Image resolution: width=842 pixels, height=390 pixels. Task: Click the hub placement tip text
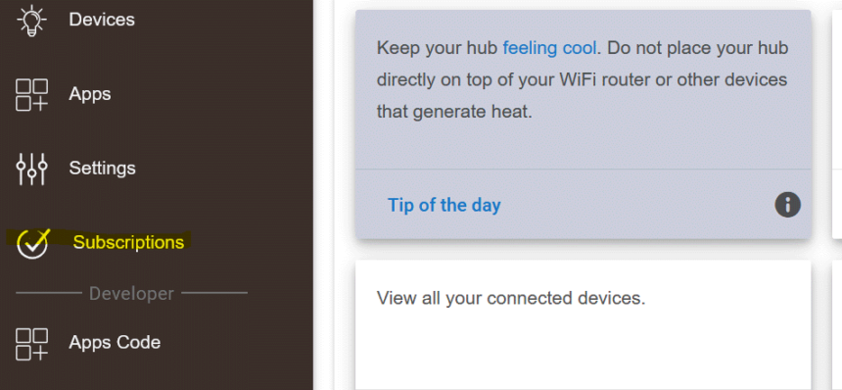pos(583,80)
